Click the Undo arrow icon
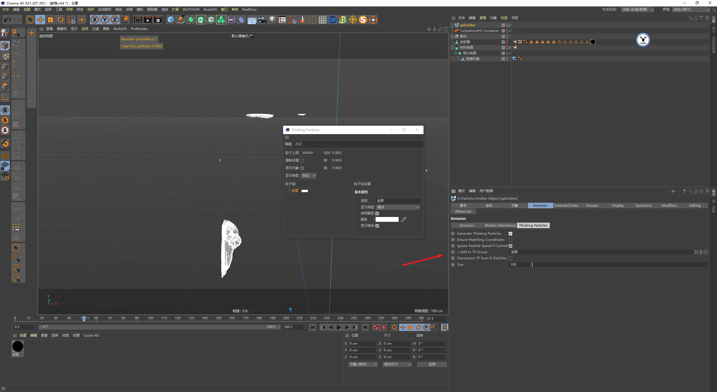 8,20
